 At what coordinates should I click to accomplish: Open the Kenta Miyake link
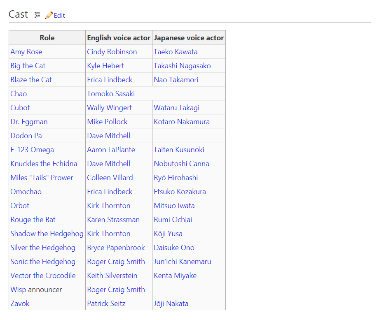pyautogui.click(x=175, y=276)
